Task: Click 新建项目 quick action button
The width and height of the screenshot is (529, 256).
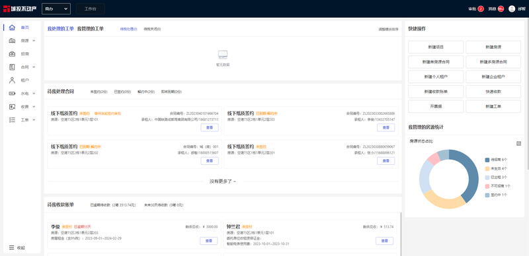Action: click(x=436, y=47)
